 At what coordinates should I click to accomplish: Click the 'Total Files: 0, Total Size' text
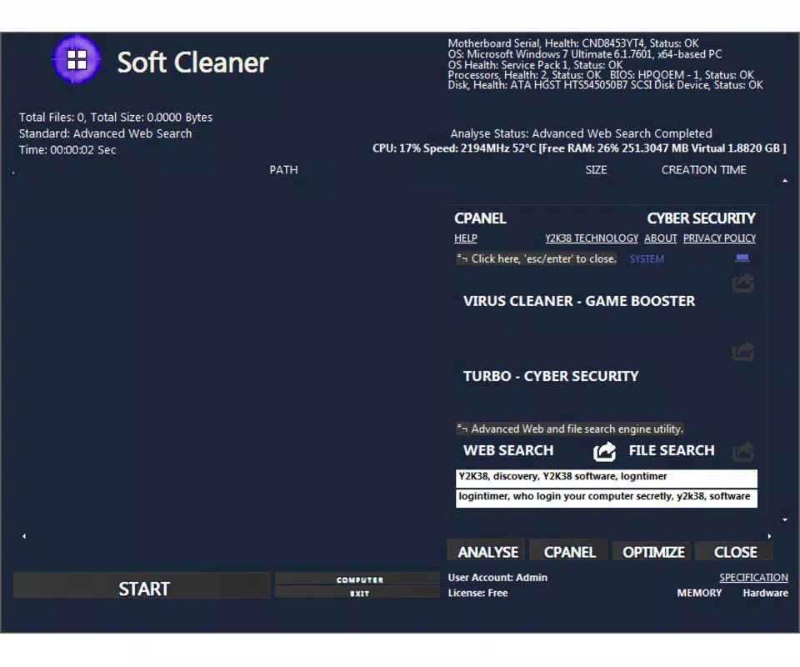point(115,118)
